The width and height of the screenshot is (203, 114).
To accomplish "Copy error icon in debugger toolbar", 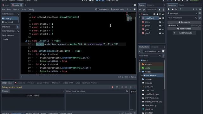I will [117, 87].
